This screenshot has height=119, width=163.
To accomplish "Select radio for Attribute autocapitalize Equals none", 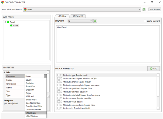I will tap(61, 105).
